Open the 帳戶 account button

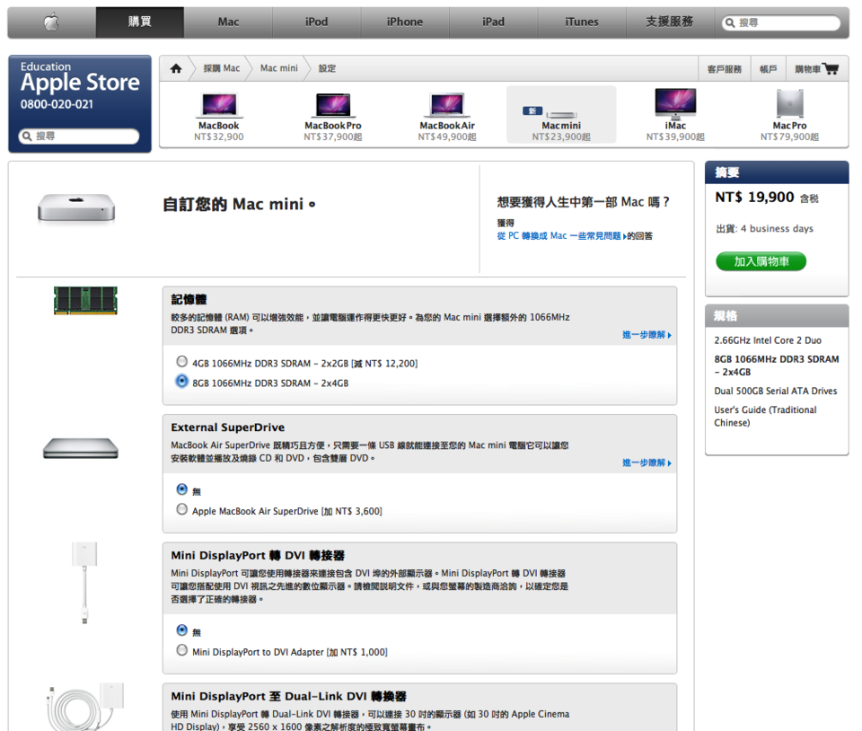768,69
